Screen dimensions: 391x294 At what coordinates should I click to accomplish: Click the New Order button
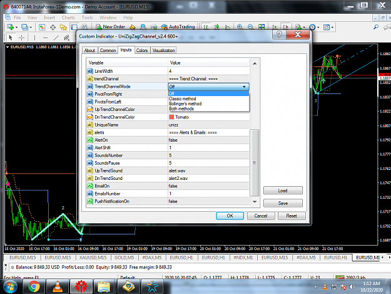click(111, 27)
